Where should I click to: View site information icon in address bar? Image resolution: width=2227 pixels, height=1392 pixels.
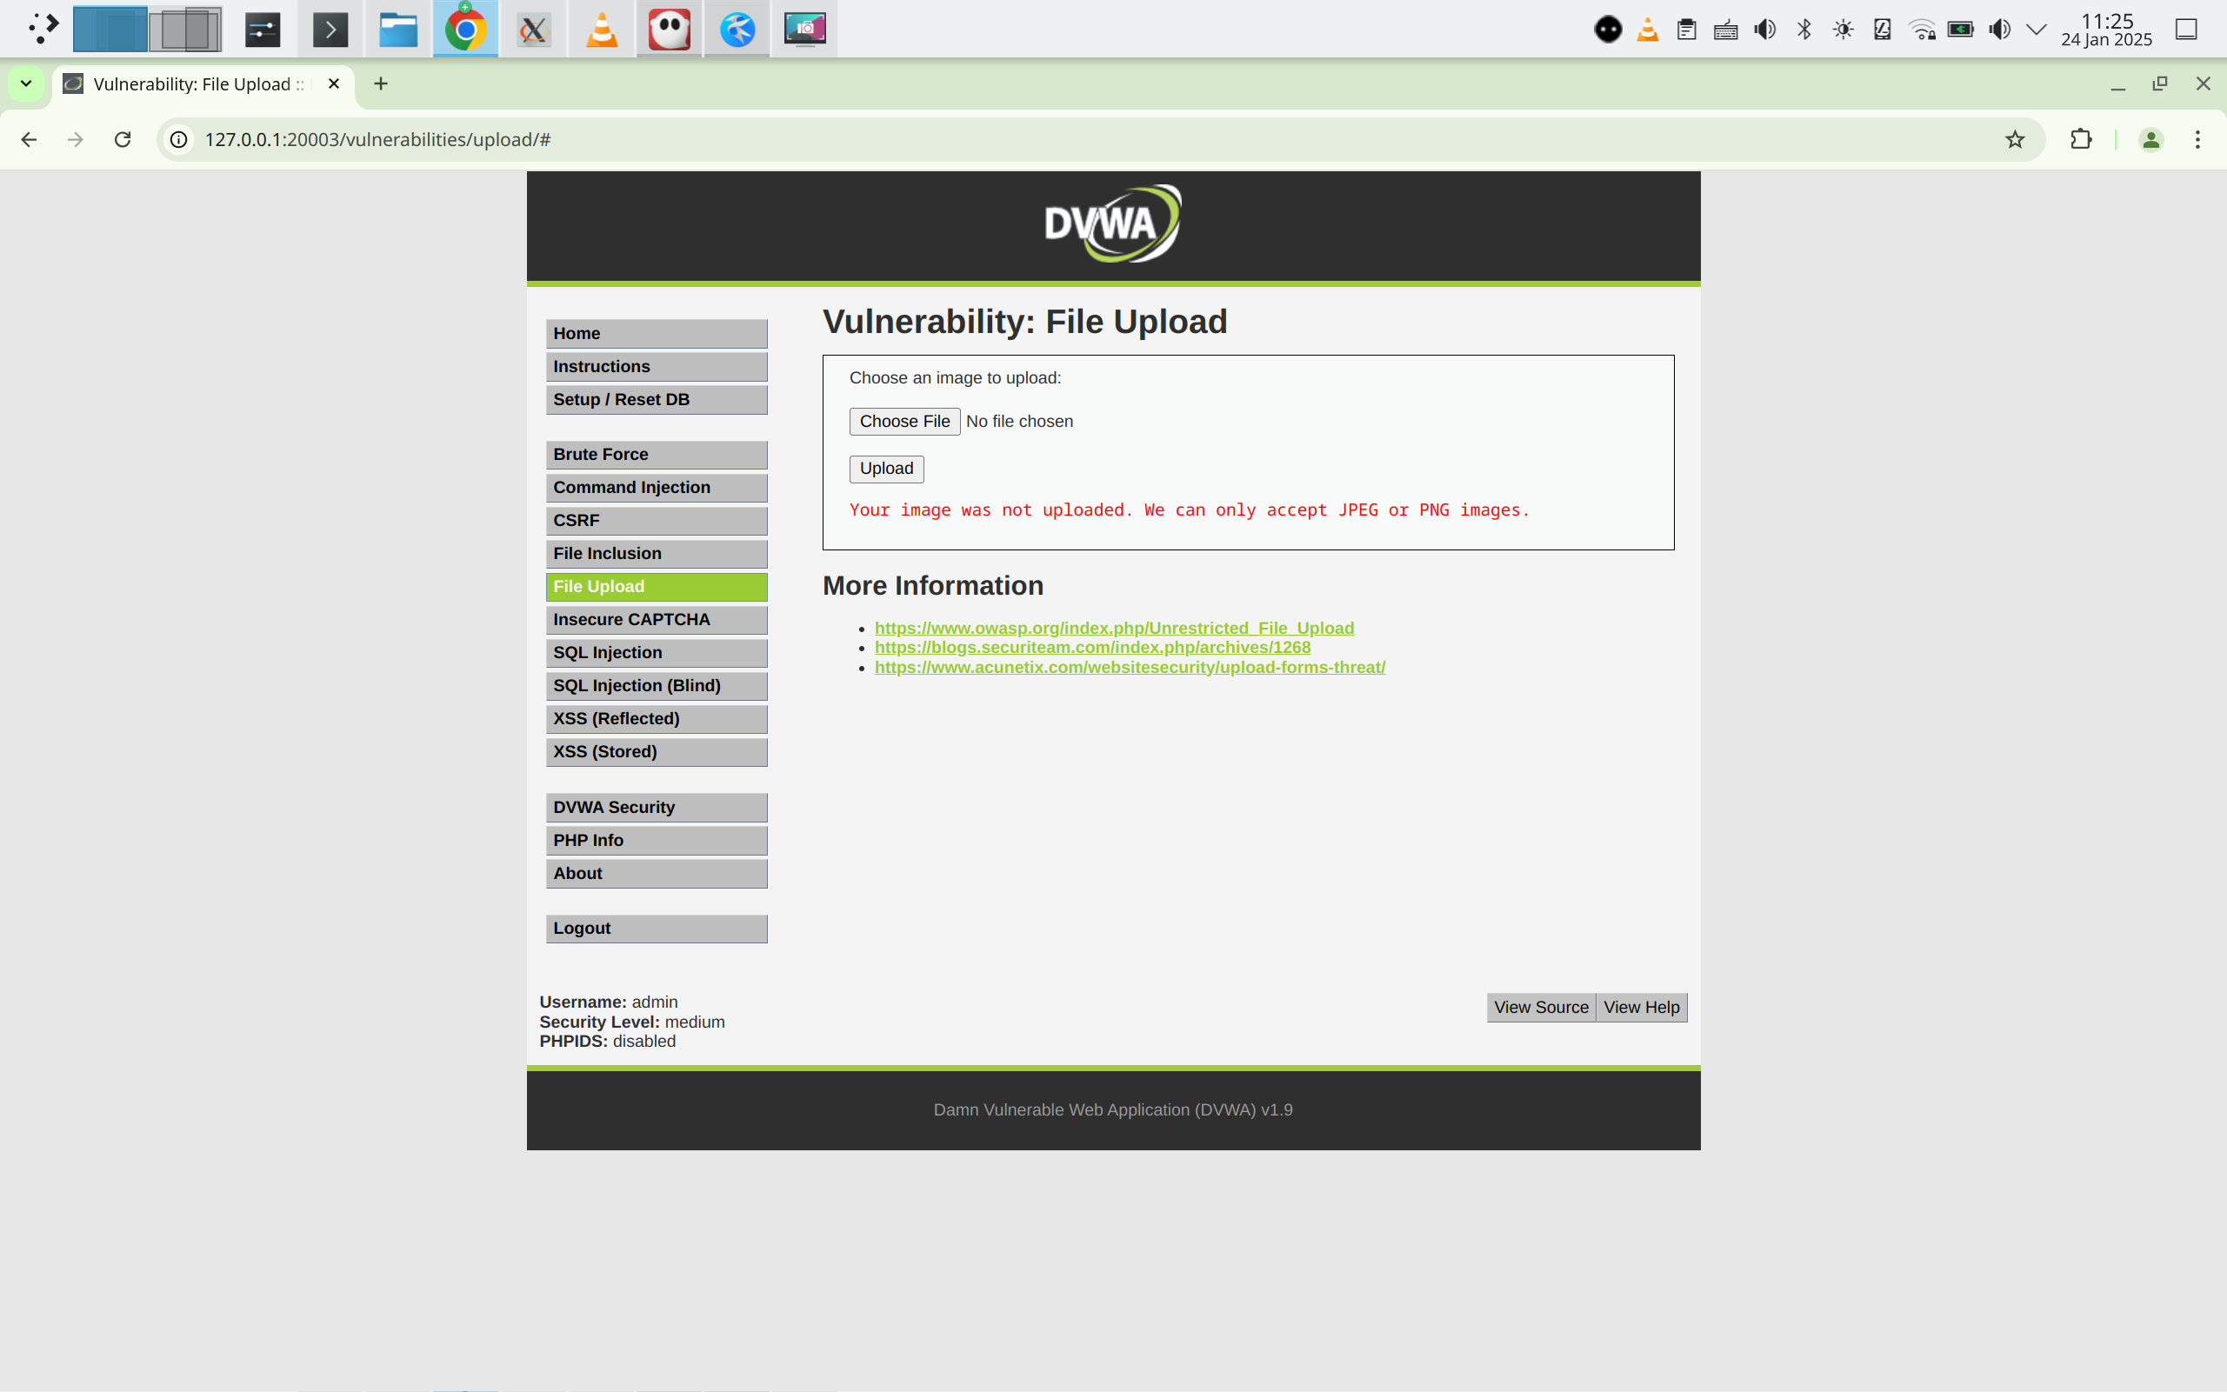tap(179, 140)
